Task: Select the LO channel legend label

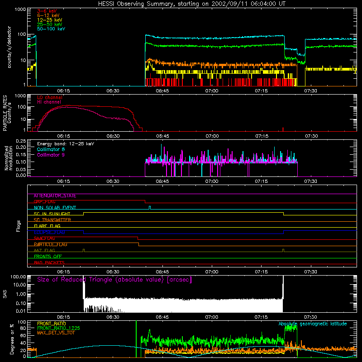Action: [50, 97]
